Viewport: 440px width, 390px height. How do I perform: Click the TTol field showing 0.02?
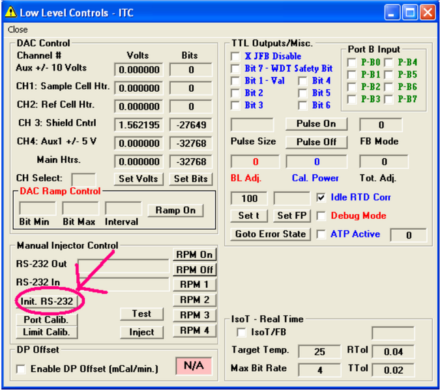point(393,370)
